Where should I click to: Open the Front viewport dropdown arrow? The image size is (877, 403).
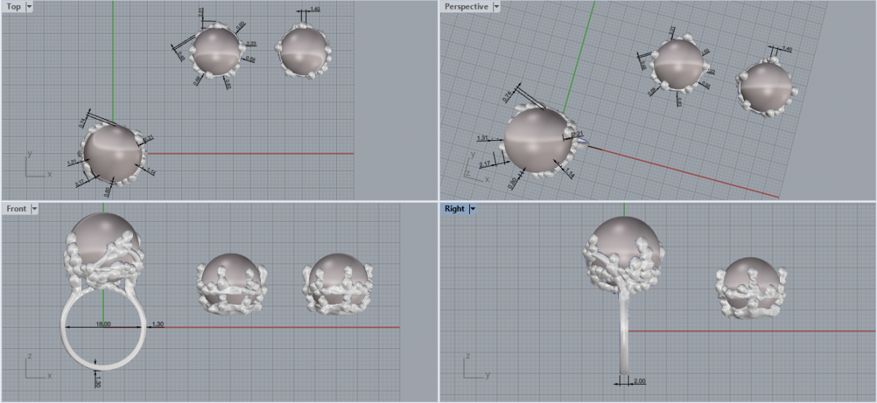[x=34, y=209]
